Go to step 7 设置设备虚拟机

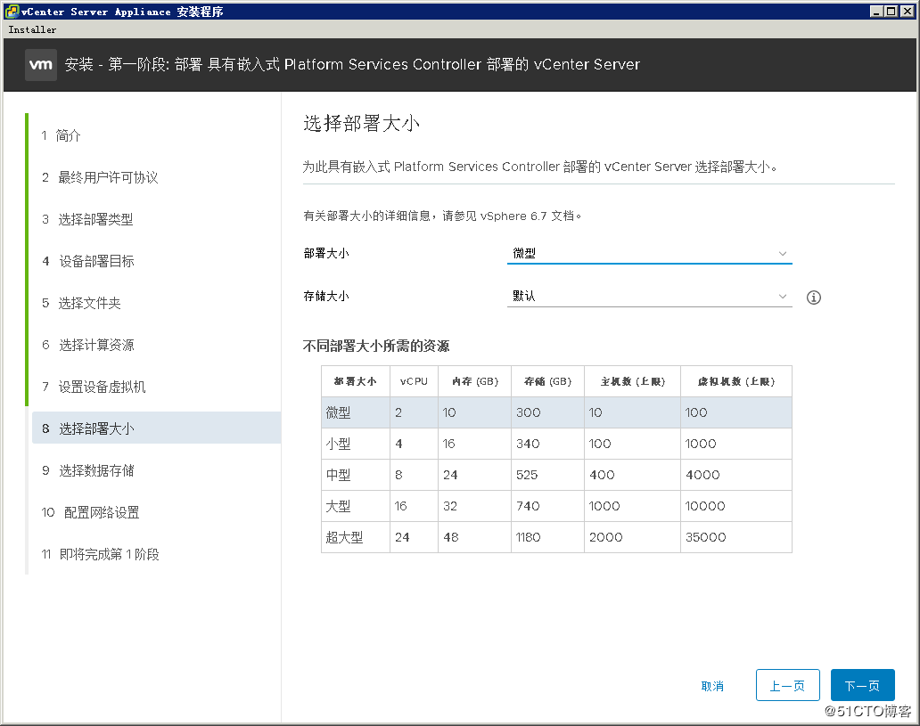94,387
